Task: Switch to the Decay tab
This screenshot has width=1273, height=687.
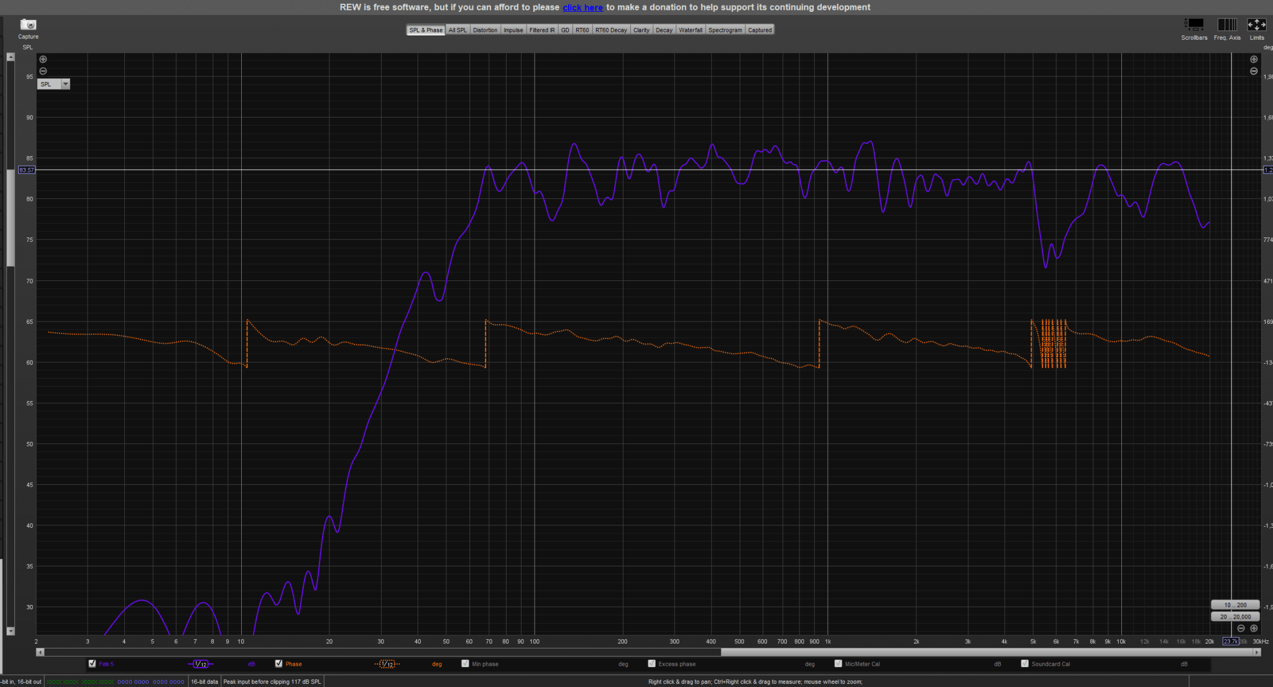Action: click(x=664, y=30)
